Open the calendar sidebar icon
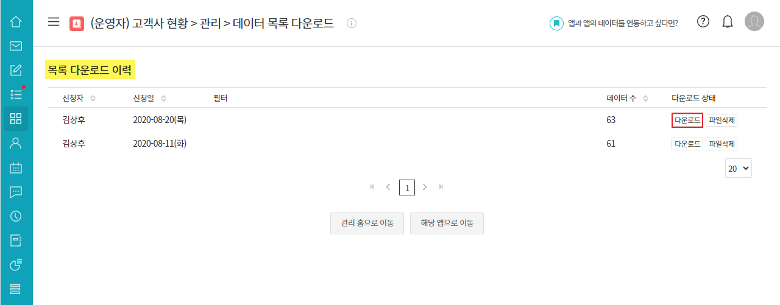 (16, 167)
